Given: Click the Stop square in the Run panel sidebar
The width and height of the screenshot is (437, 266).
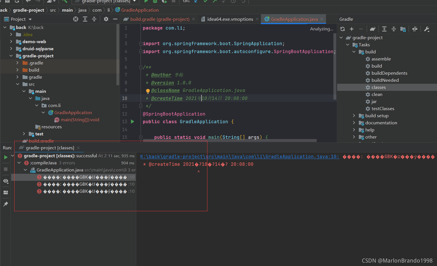Looking at the screenshot, I should [x=6, y=169].
